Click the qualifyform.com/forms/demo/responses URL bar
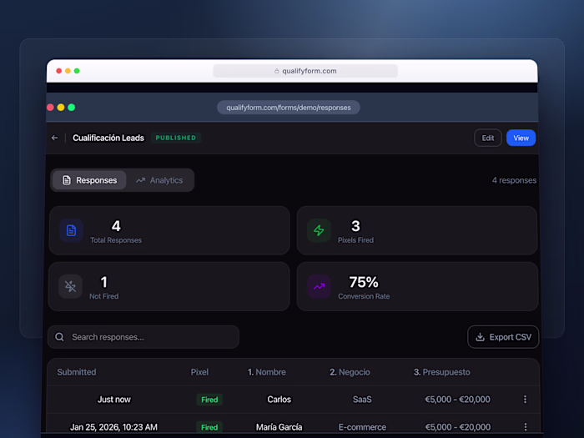Screen dimensions: 584x438 point(289,108)
